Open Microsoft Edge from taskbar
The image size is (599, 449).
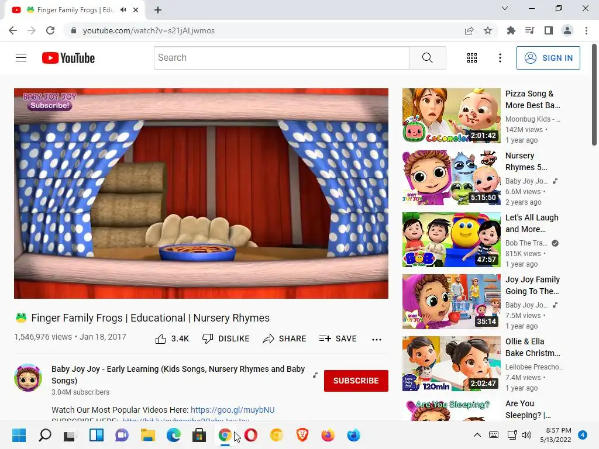pyautogui.click(x=173, y=435)
